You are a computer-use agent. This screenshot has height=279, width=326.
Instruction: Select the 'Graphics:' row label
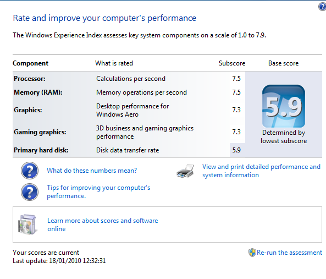(28, 110)
